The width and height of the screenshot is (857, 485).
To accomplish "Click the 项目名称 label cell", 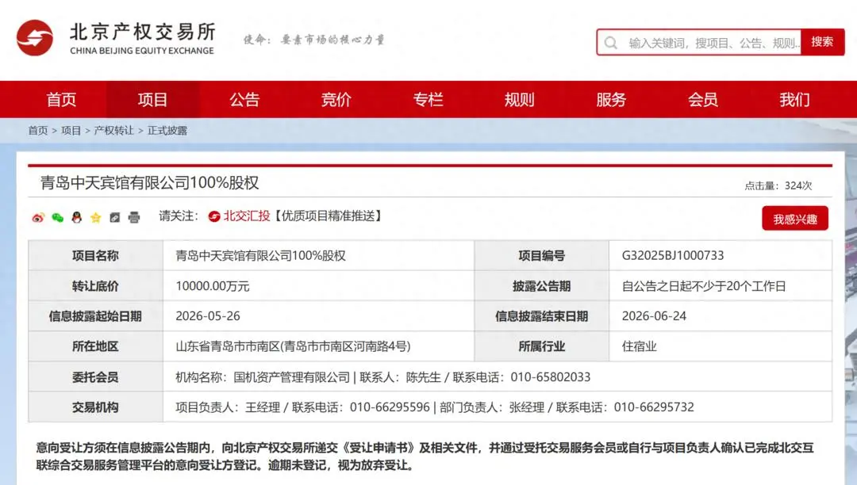I will point(96,255).
